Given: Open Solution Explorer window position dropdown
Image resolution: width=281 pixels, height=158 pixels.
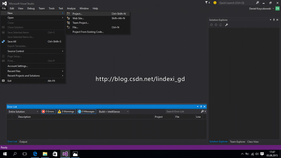Looking at the screenshot, I should click(x=270, y=20).
